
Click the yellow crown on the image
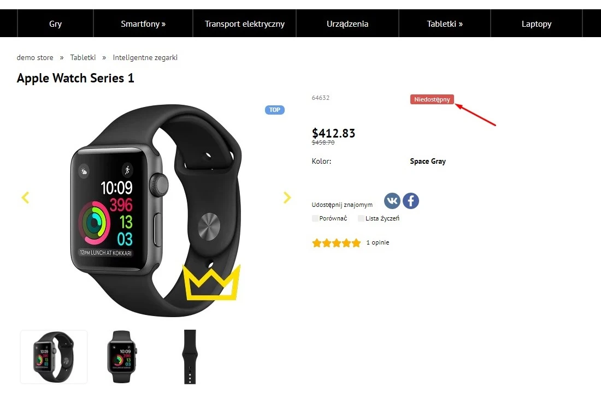click(x=211, y=282)
